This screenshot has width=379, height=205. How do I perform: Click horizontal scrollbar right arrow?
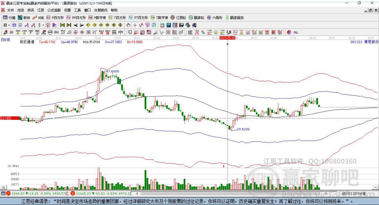tap(326, 194)
